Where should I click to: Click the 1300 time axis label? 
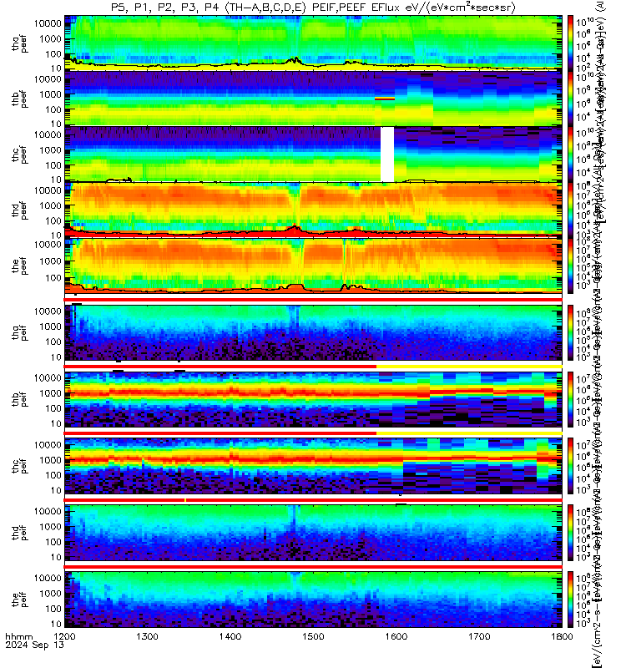pyautogui.click(x=148, y=636)
